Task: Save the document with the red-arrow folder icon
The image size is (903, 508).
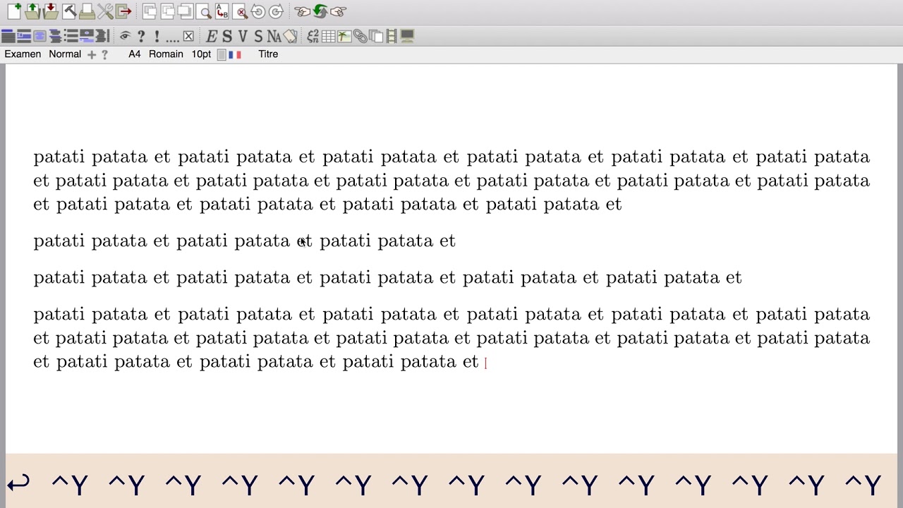Action: pos(50,11)
